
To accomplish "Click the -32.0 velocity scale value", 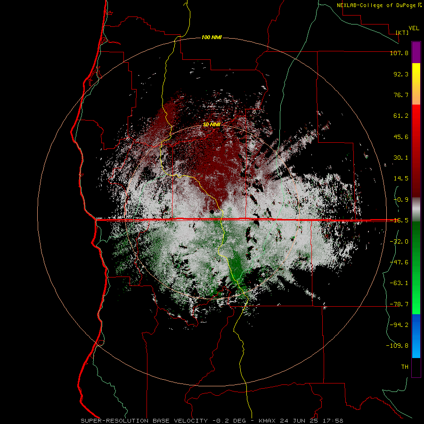I will point(399,242).
